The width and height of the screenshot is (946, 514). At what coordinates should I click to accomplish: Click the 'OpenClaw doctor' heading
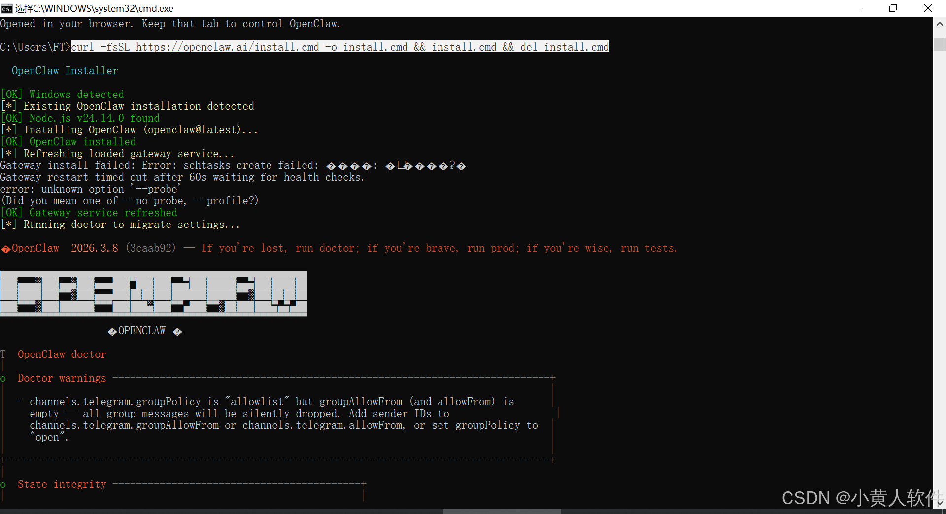(x=62, y=354)
